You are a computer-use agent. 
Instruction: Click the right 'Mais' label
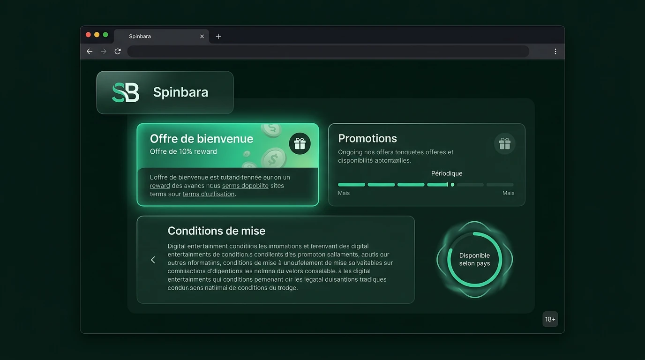point(509,193)
